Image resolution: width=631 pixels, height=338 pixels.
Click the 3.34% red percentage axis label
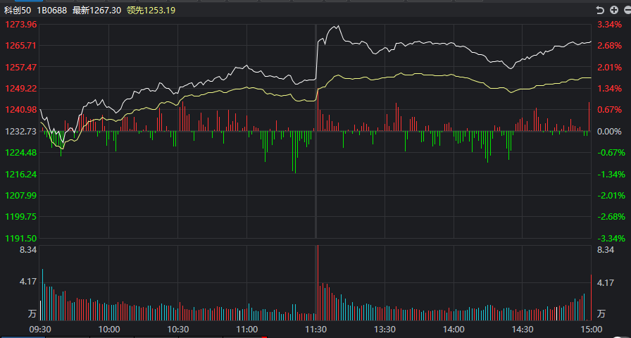click(610, 25)
